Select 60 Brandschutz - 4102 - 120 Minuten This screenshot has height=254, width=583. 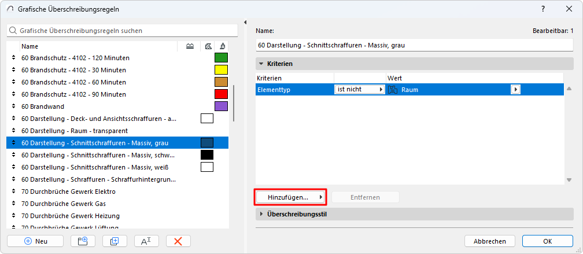[x=75, y=58]
